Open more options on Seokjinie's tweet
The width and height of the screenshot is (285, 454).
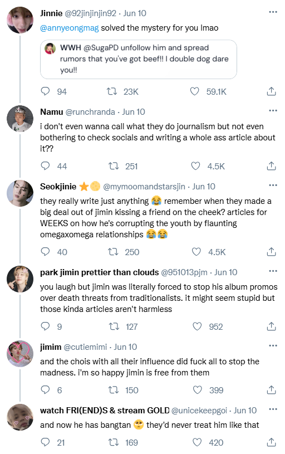pyautogui.click(x=273, y=185)
